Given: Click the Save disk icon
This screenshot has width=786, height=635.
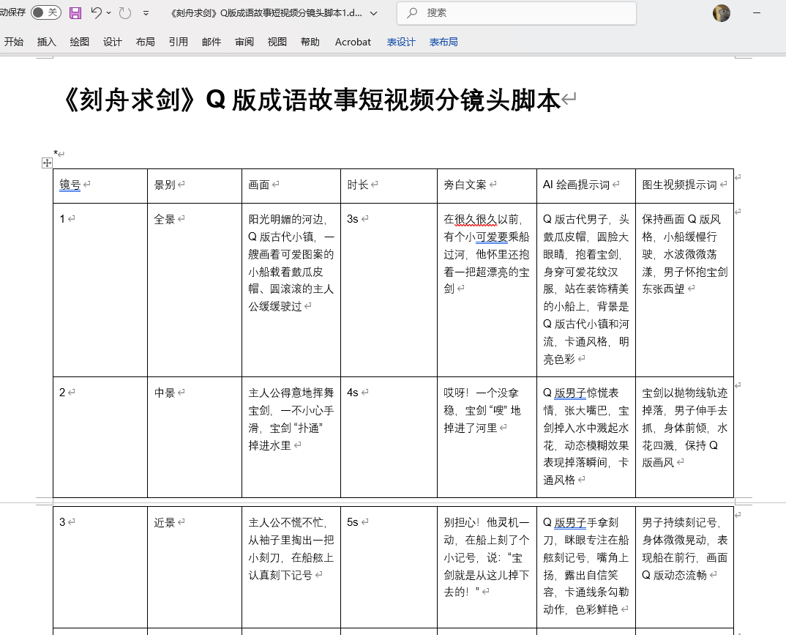Looking at the screenshot, I should [75, 12].
